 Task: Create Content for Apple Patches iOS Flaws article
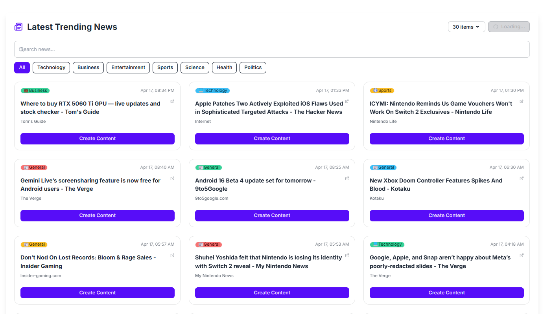pos(272,139)
